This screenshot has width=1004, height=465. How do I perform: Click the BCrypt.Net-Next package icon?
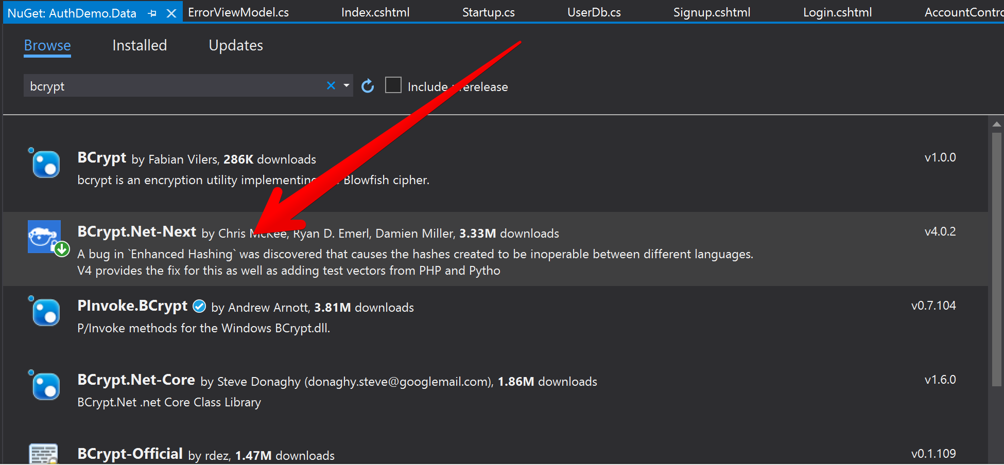44,237
